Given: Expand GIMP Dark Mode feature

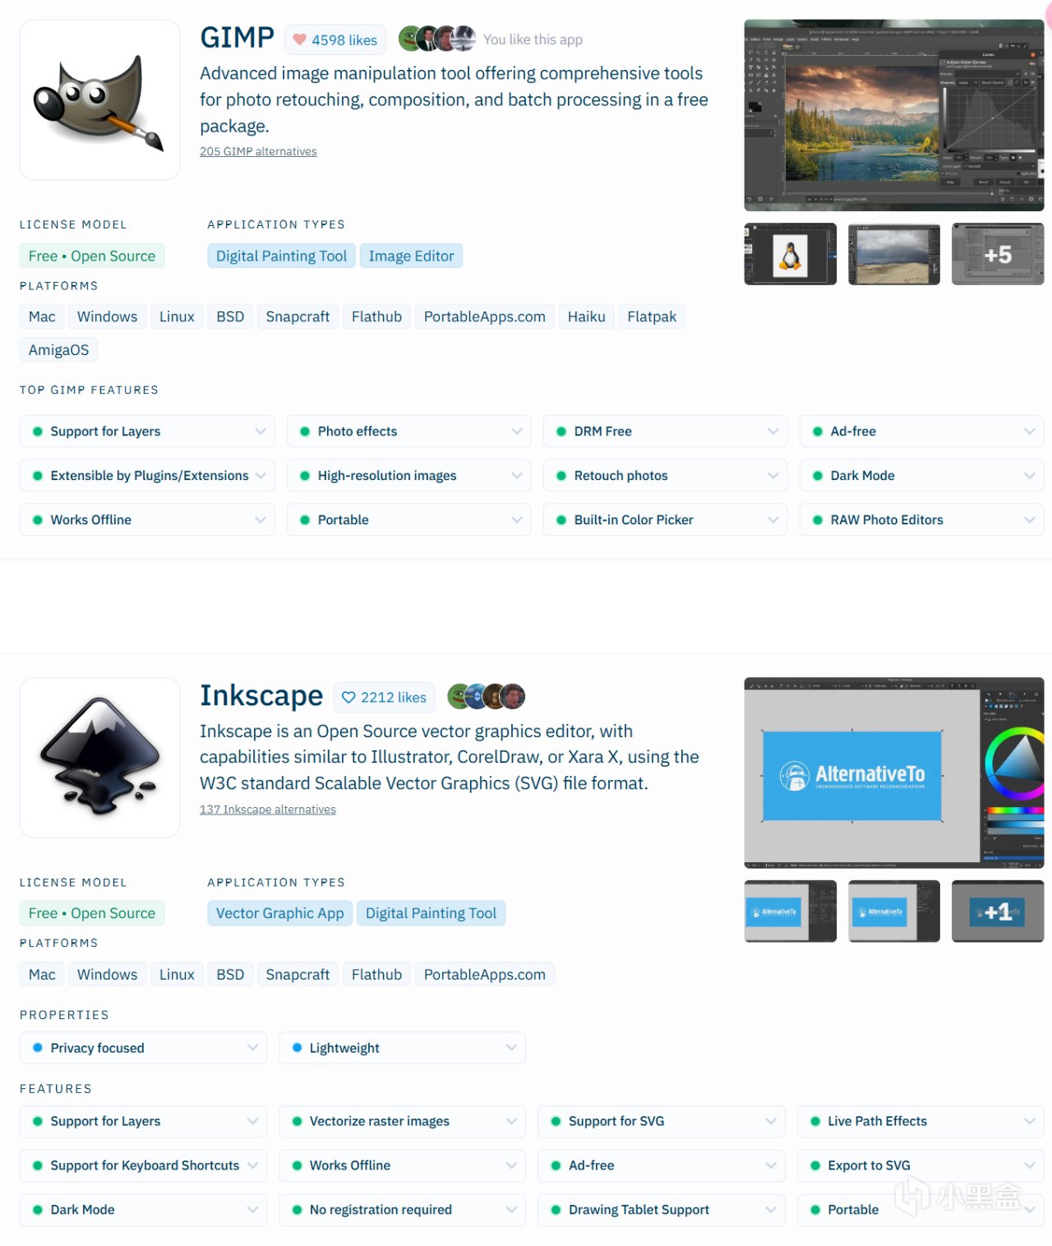Looking at the screenshot, I should [x=921, y=476].
